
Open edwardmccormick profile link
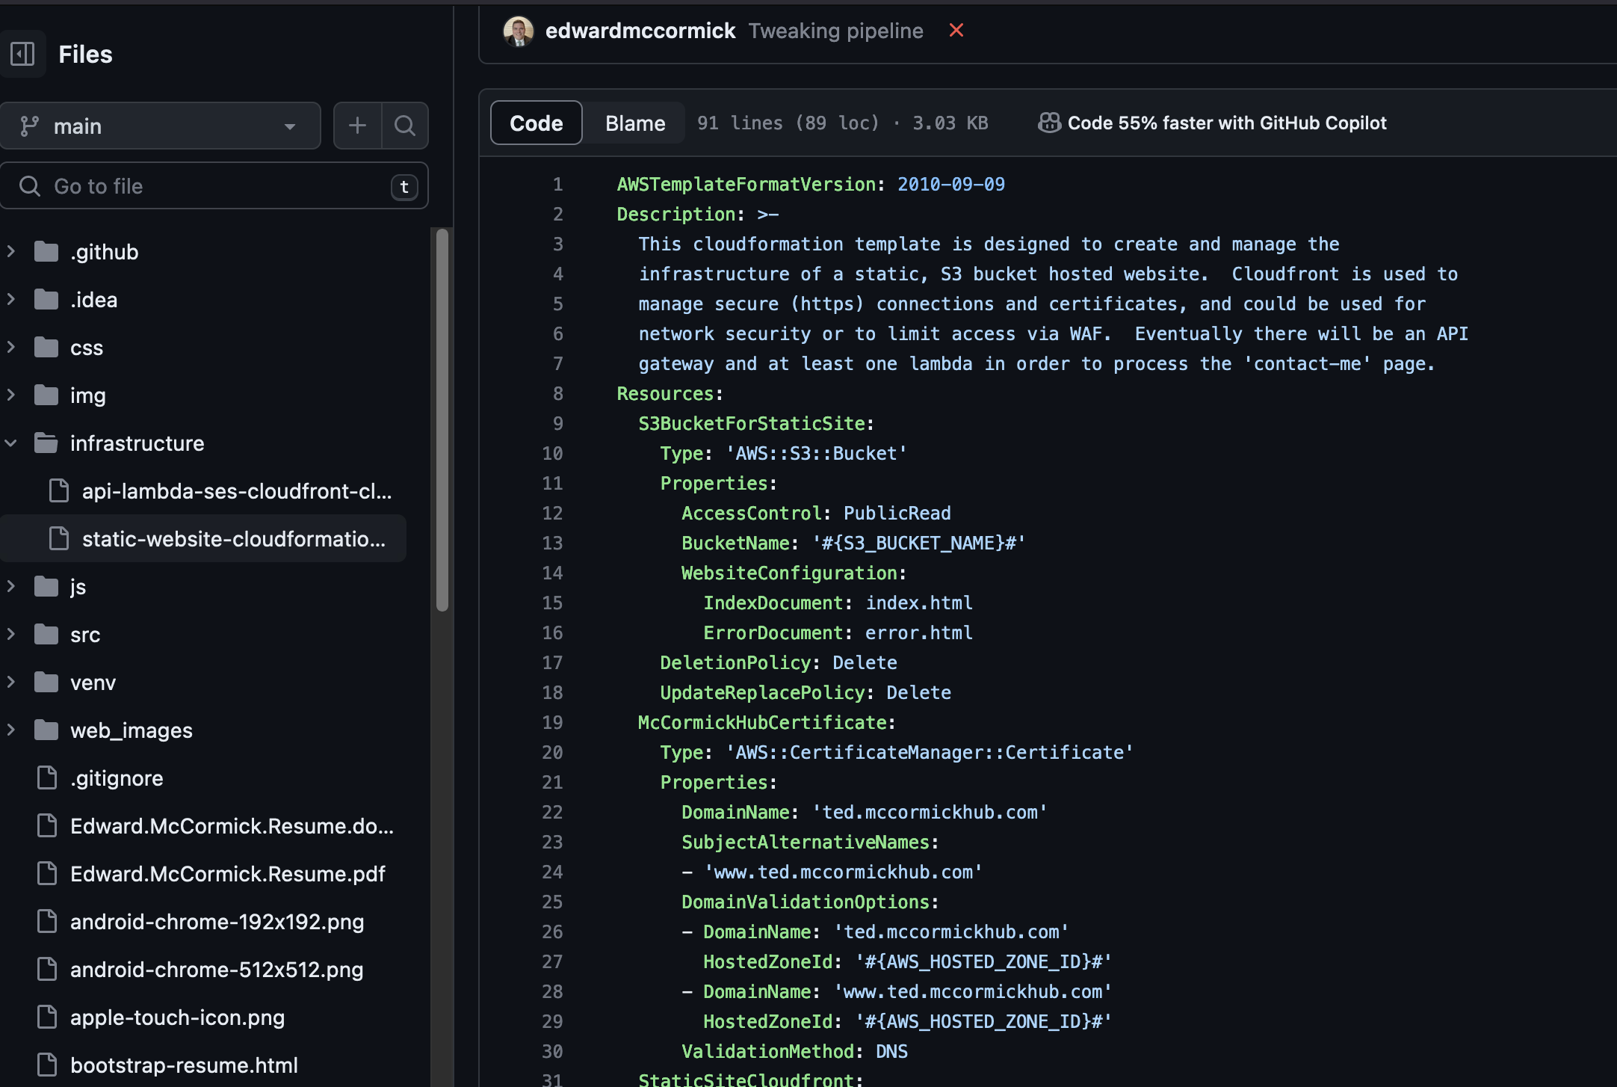coord(640,31)
